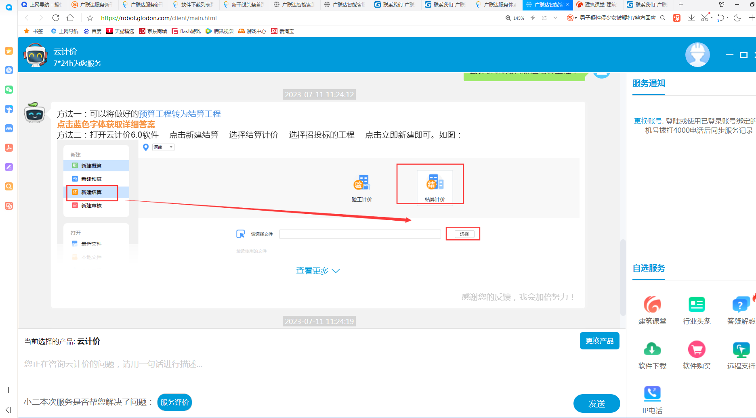This screenshot has height=418, width=756.
Task: Toggle browser night mode moon icon
Action: click(737, 18)
